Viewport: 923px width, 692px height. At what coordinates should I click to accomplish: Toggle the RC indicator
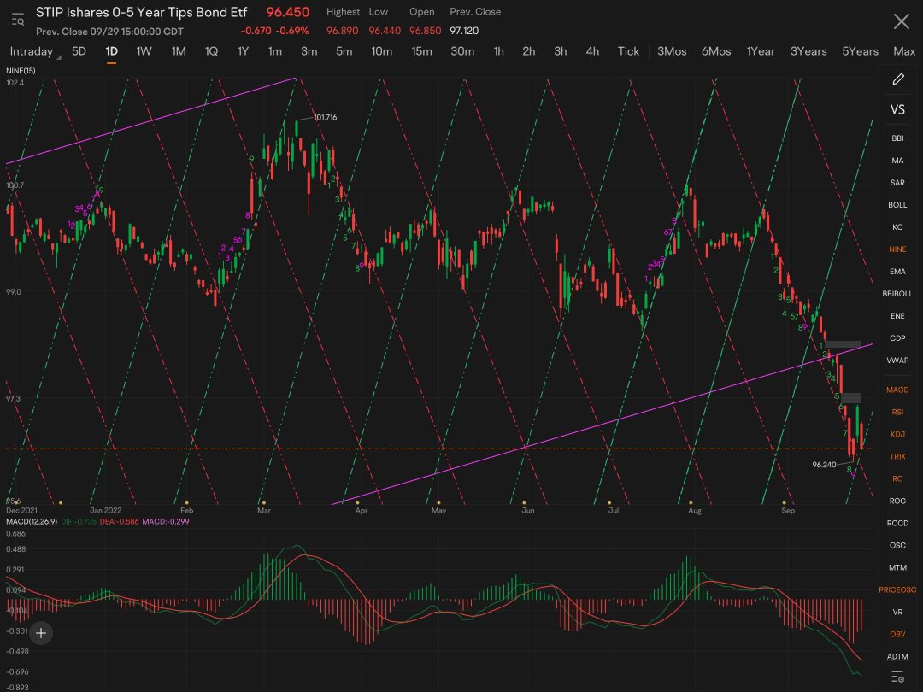(897, 478)
